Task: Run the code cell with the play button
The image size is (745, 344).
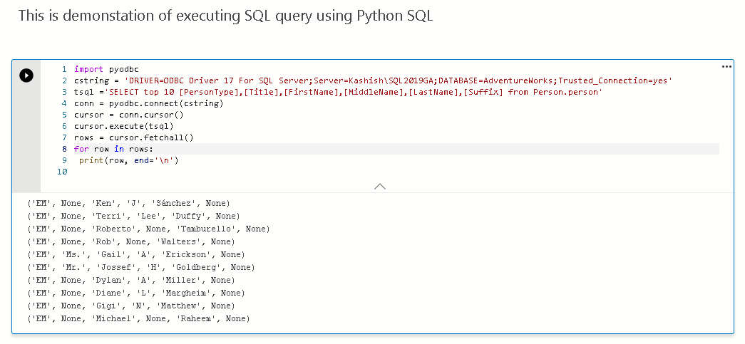Action: [x=26, y=75]
